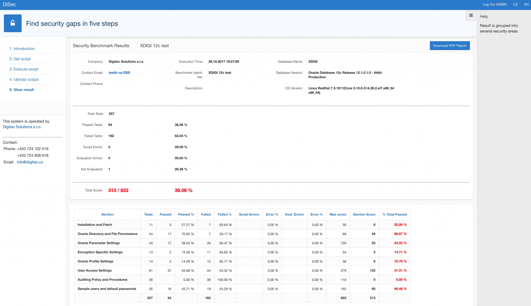Viewport: 531px width, 306px height.
Task: Follow the Digitec Solutions s.r.o. sidebar link
Action: 22,127
